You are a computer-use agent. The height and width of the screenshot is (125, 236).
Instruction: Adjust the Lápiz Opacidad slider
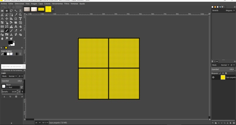tap(12, 81)
